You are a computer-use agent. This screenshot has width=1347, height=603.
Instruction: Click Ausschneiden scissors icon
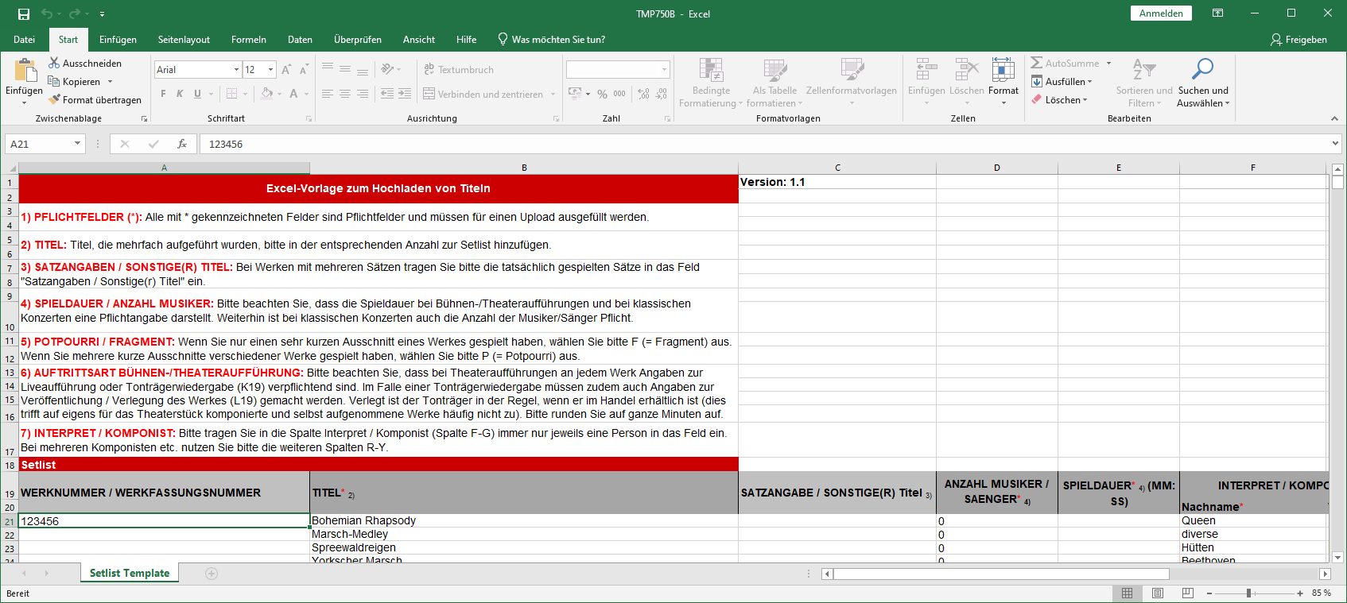(54, 63)
